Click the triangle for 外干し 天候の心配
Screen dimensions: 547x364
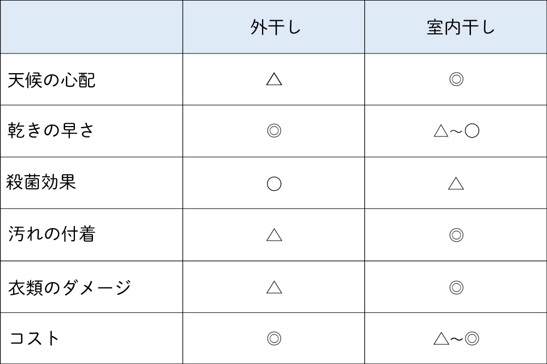click(274, 80)
